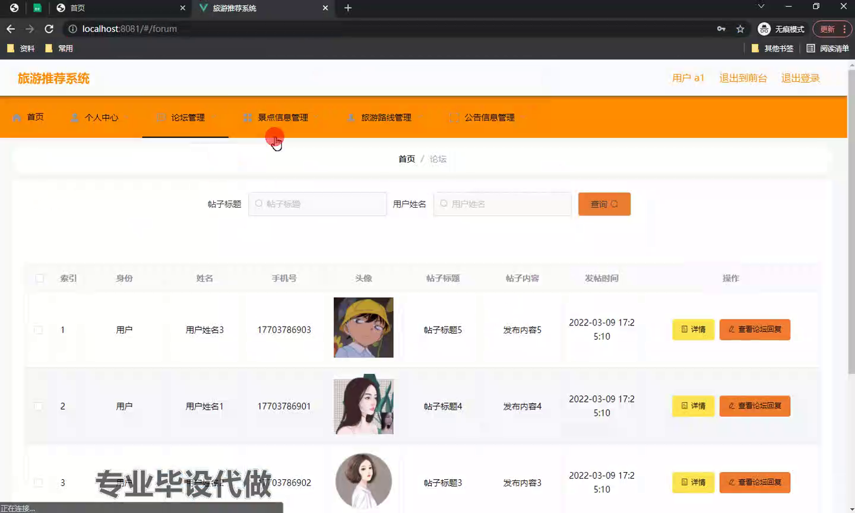Toggle the select-all checkbox in table header
Screen dimensions: 855x513
point(39,278)
